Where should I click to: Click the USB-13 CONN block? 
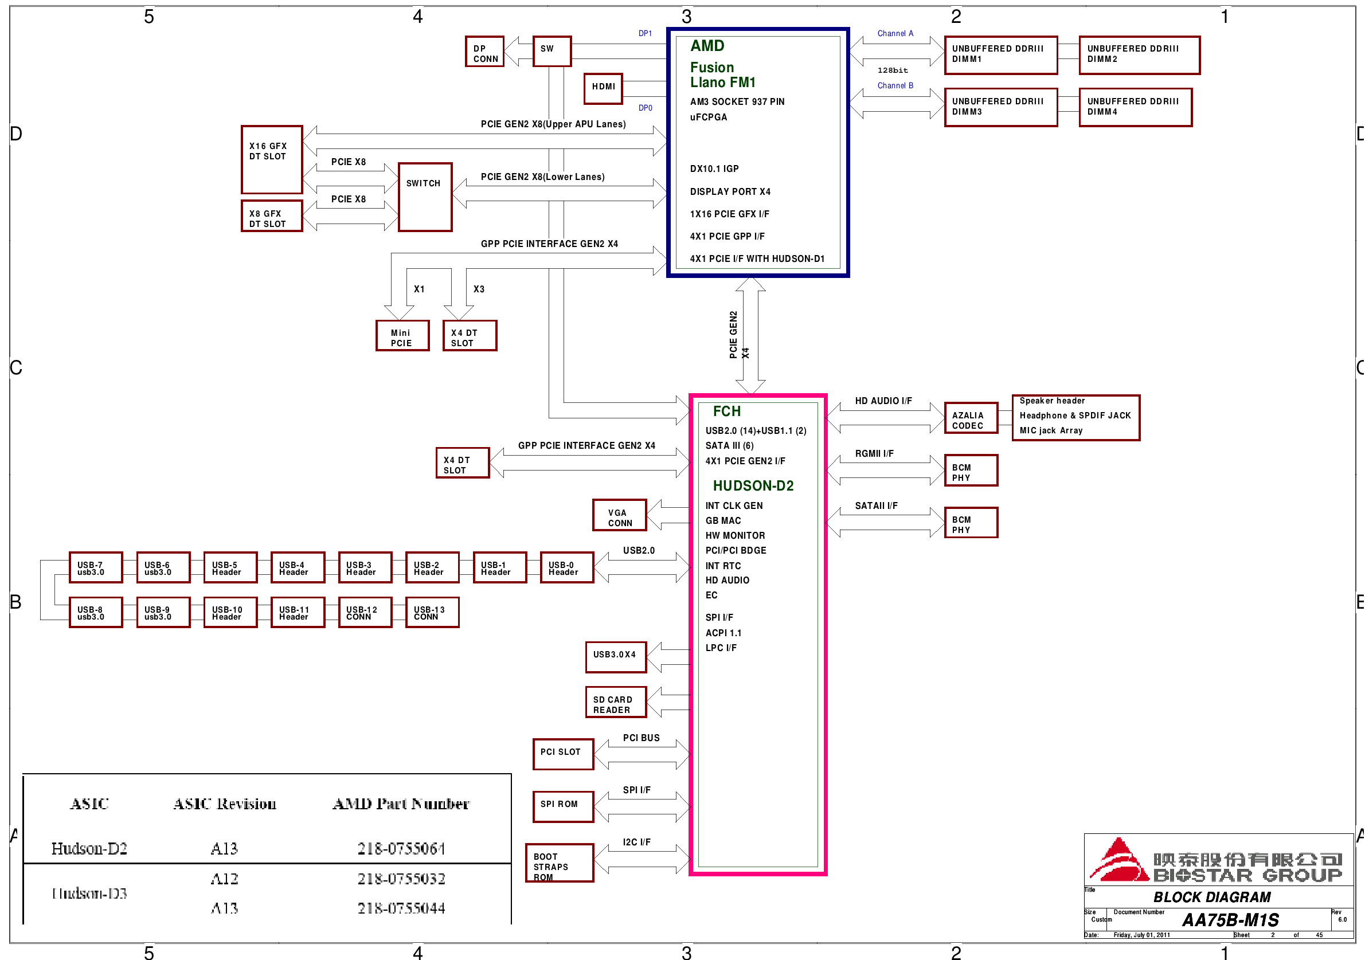tap(432, 612)
